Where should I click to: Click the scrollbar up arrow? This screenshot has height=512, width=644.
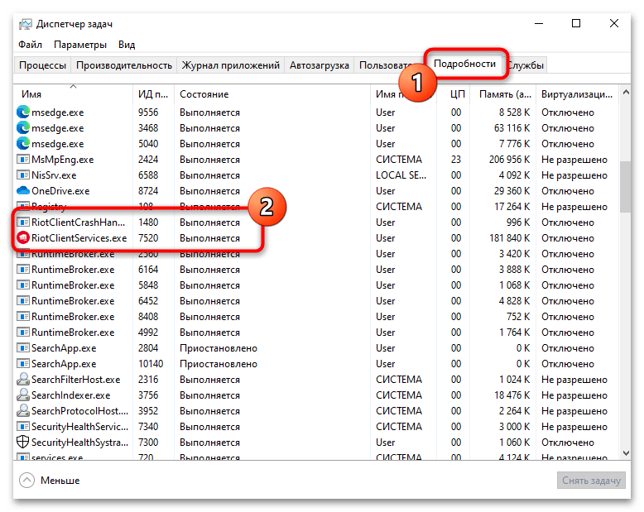[x=626, y=93]
